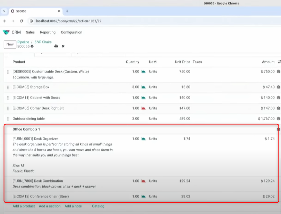Sort by the Quantity column header

pos(133,62)
